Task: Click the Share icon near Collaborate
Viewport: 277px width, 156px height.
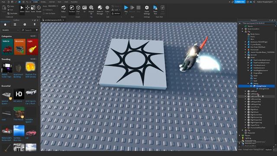Action: click(254, 2)
